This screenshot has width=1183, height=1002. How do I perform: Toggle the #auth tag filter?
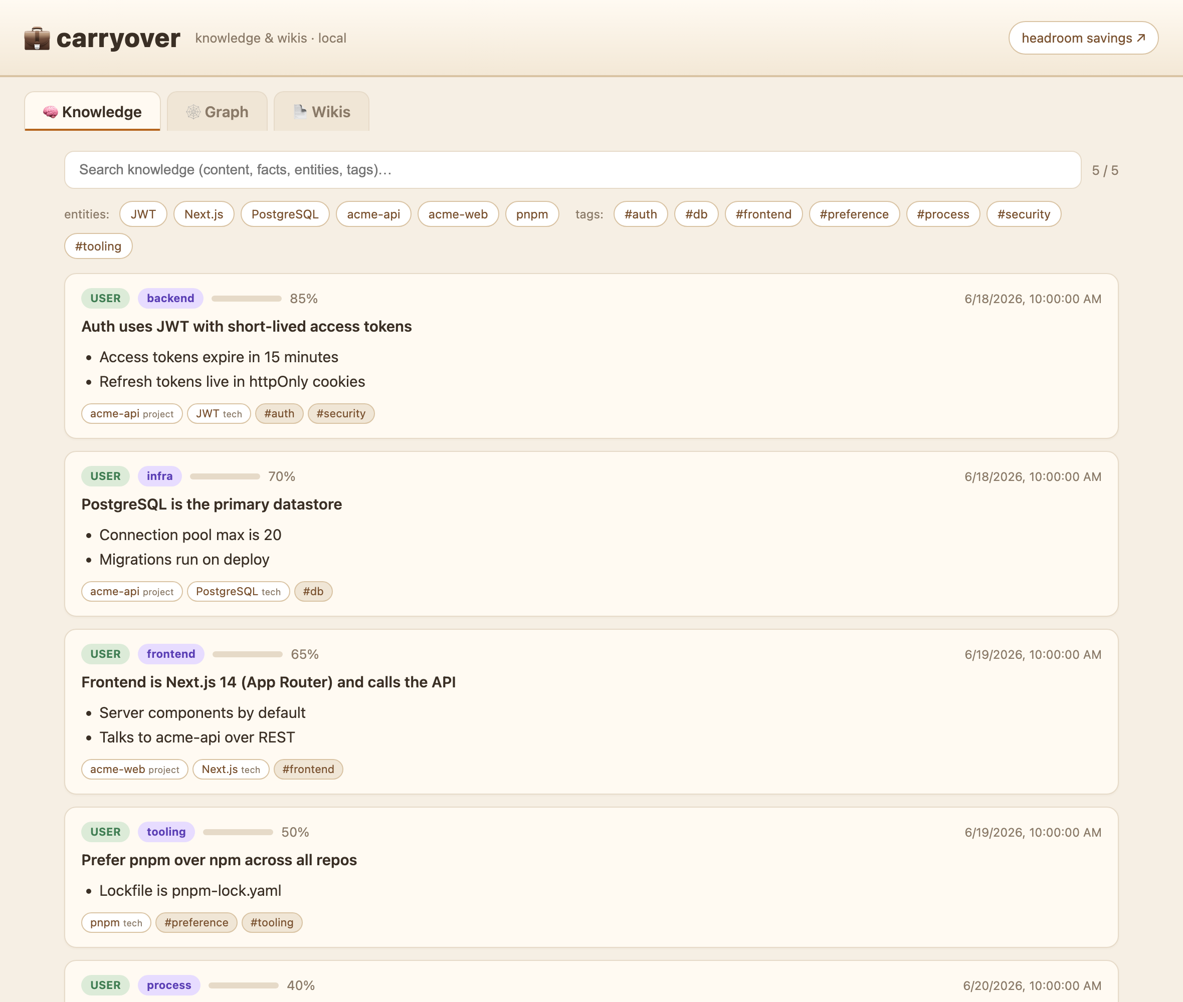tap(641, 214)
